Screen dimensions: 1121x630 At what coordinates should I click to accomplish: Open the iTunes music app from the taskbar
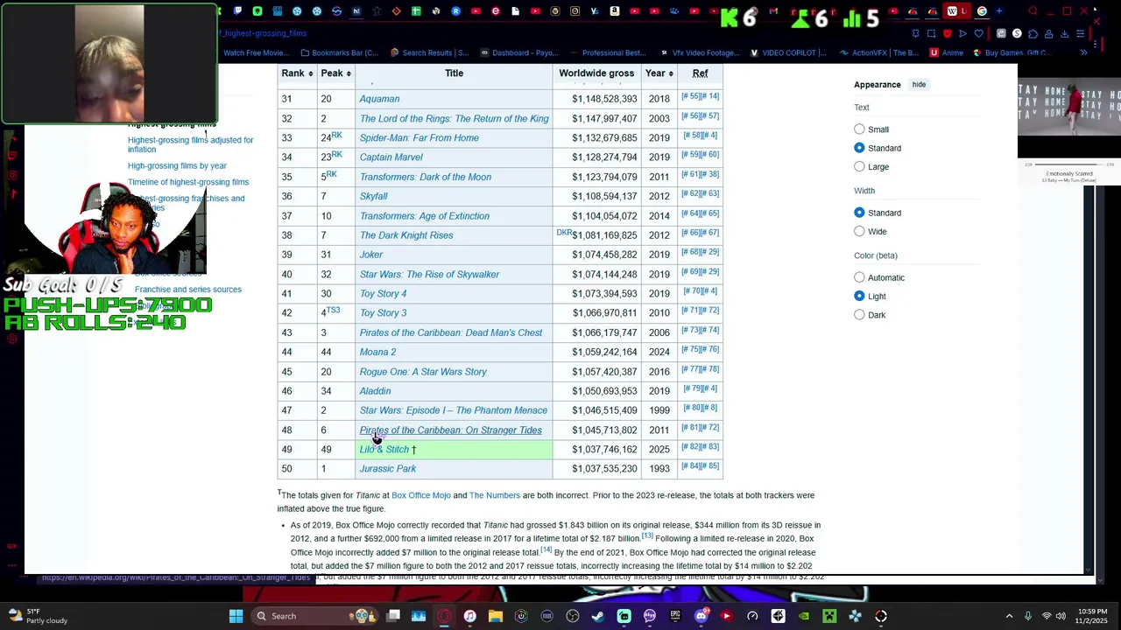469,616
